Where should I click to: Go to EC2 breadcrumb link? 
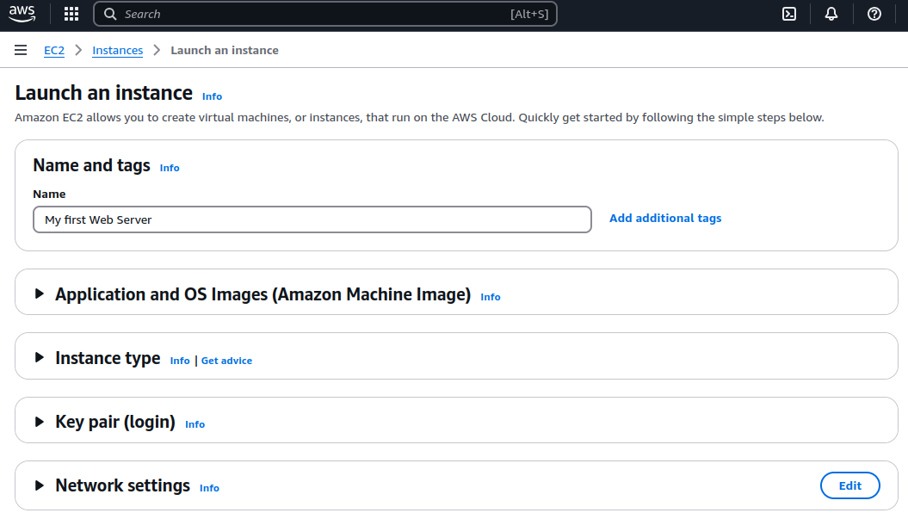click(54, 51)
